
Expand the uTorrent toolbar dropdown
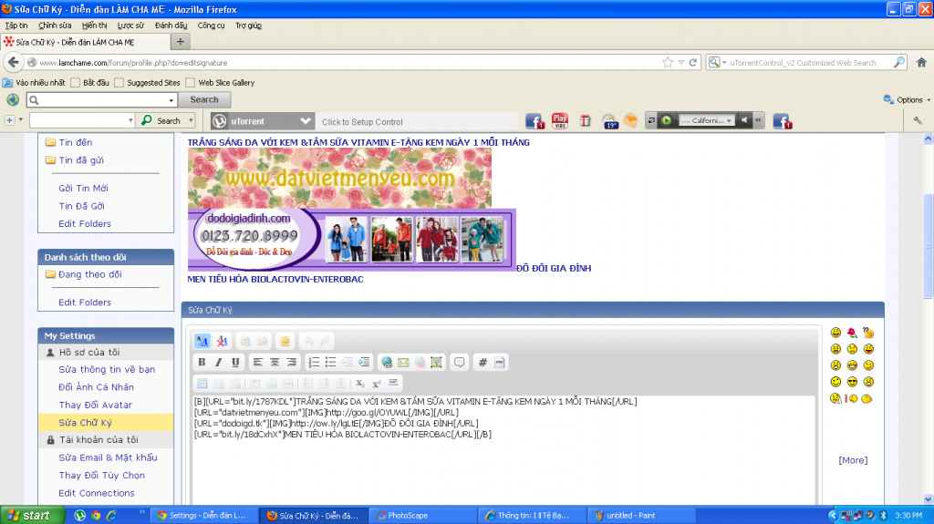click(306, 121)
